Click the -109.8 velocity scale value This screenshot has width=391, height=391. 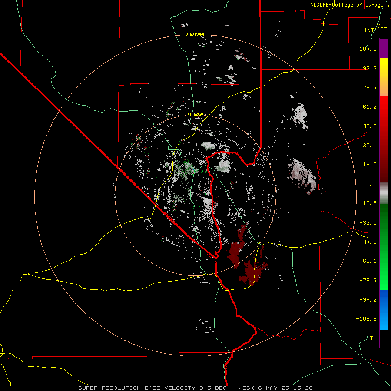pos(366,319)
